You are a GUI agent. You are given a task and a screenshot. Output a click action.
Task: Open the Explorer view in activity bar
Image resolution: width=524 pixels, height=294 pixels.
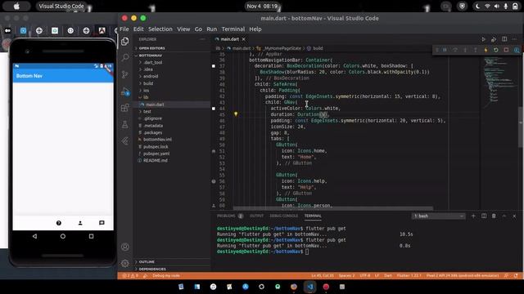125,42
